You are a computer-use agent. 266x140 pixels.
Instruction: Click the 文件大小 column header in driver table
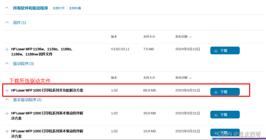click(149, 78)
